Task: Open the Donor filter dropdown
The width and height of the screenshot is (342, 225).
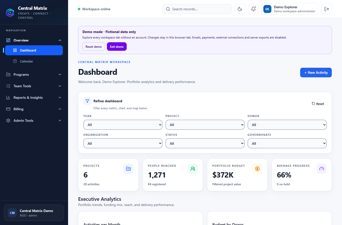Action: [x=287, y=125]
